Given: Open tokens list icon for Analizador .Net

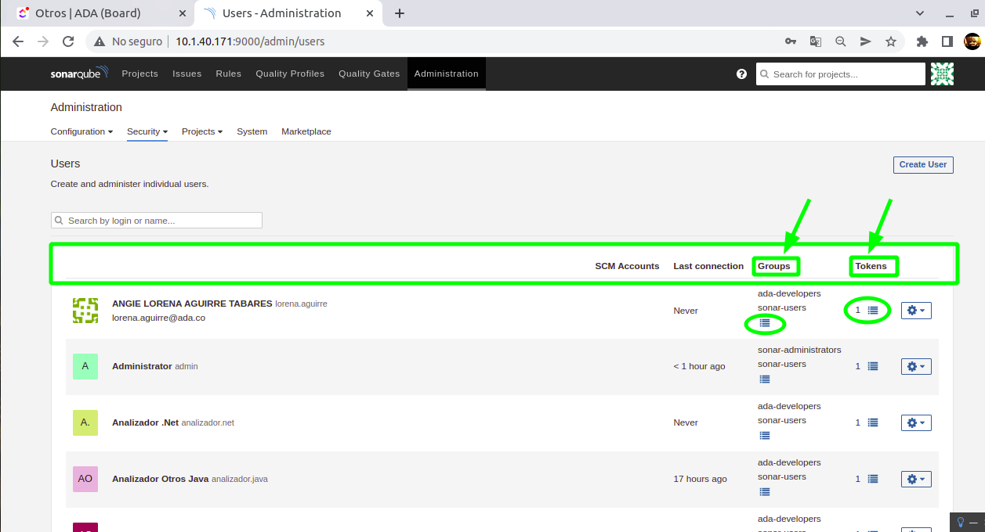Looking at the screenshot, I should (873, 422).
